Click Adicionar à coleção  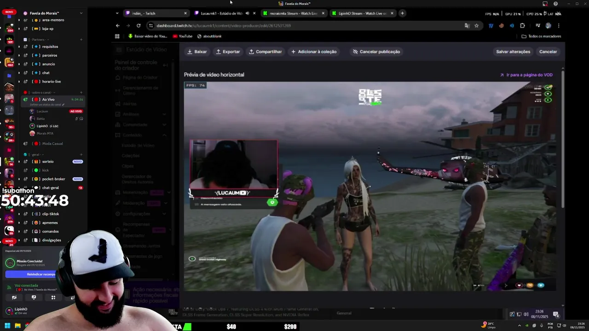[x=314, y=51]
